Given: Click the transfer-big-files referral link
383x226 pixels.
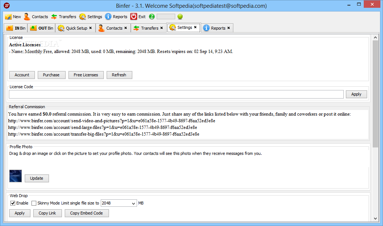Looking at the screenshot, I should tap(104, 134).
